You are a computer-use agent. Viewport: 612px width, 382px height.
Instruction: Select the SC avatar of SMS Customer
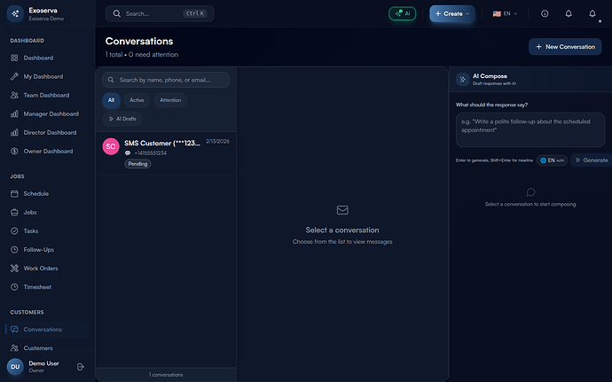tap(111, 147)
